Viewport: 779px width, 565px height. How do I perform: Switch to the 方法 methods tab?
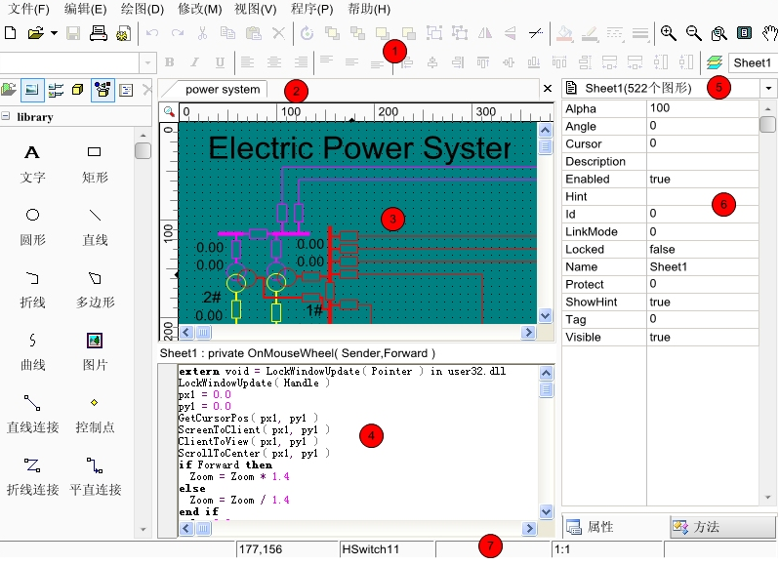721,526
